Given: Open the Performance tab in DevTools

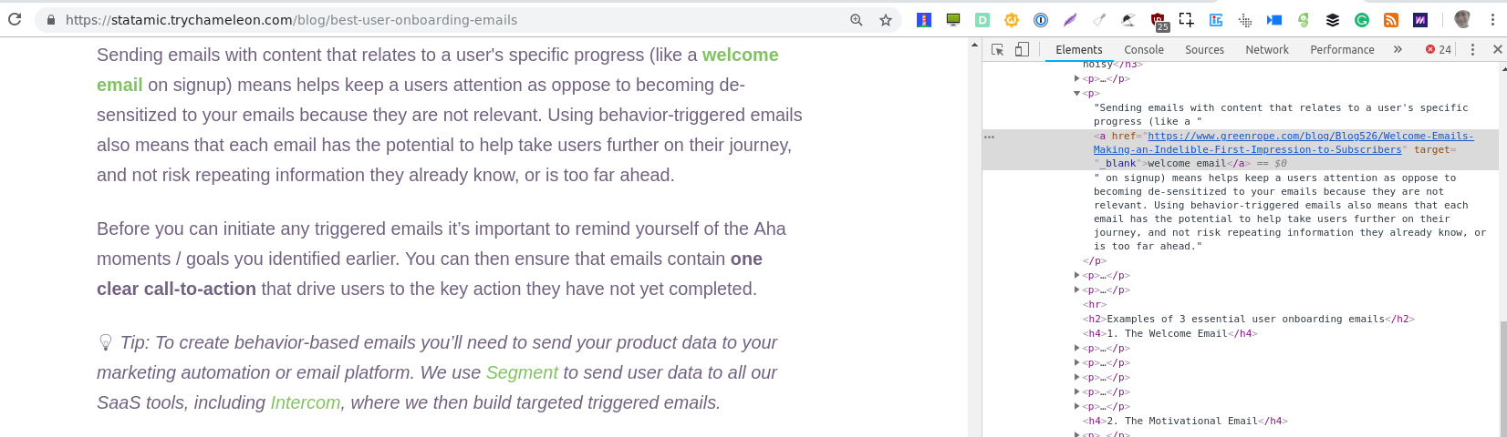Looking at the screenshot, I should [x=1342, y=50].
